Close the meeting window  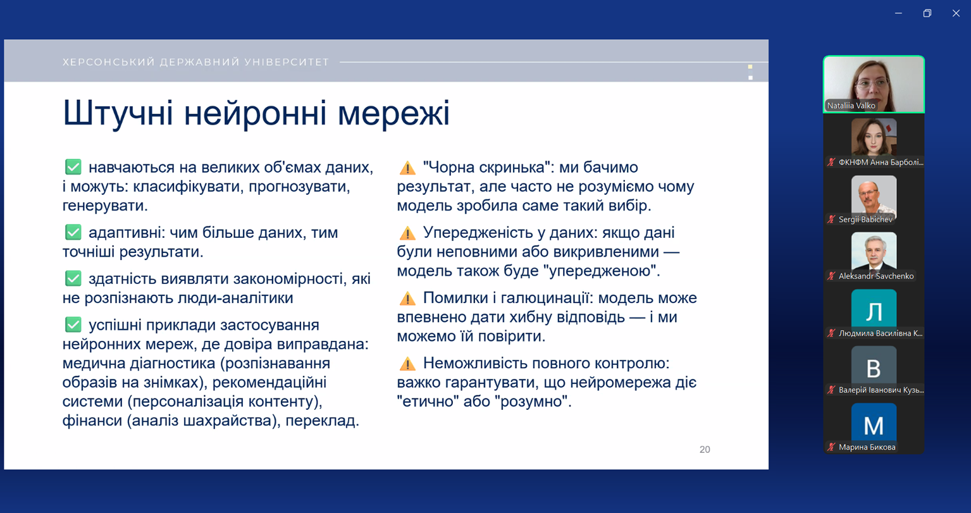click(x=956, y=13)
